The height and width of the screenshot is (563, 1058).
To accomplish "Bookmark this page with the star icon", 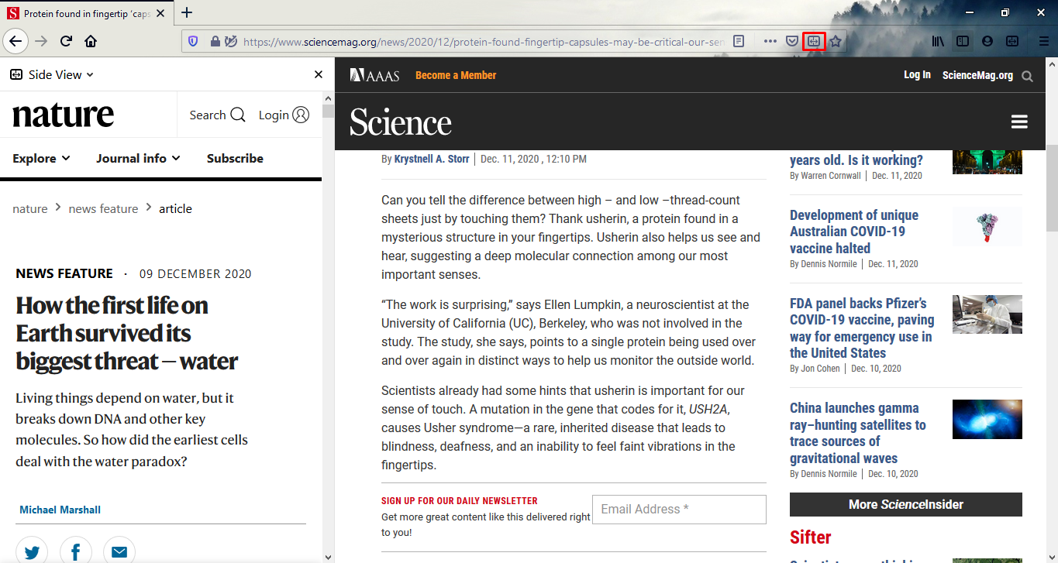I will point(836,41).
